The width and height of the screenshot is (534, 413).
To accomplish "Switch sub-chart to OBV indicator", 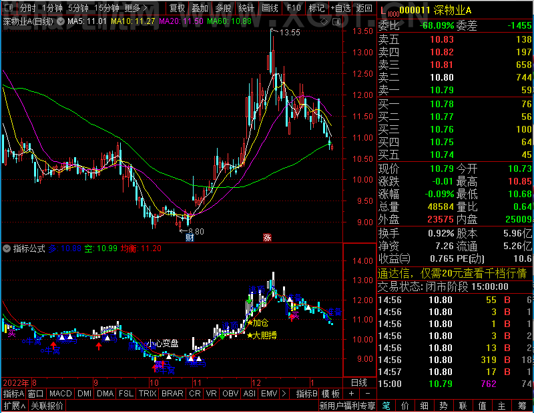I will tap(230, 393).
